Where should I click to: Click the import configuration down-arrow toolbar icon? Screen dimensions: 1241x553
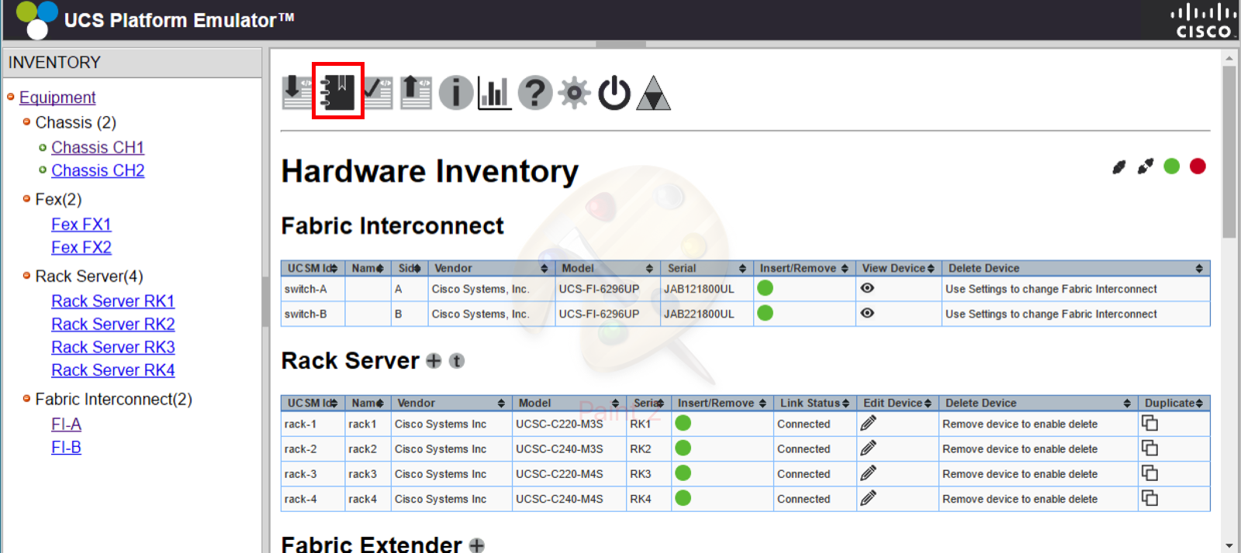click(297, 92)
